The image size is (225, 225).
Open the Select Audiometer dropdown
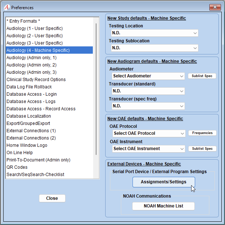click(x=148, y=76)
